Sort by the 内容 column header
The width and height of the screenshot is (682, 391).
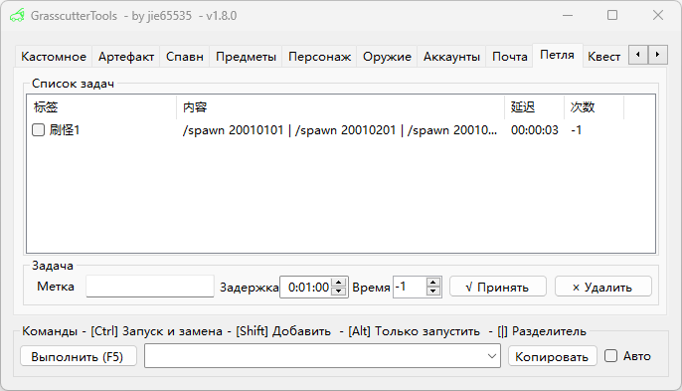[x=341, y=107]
